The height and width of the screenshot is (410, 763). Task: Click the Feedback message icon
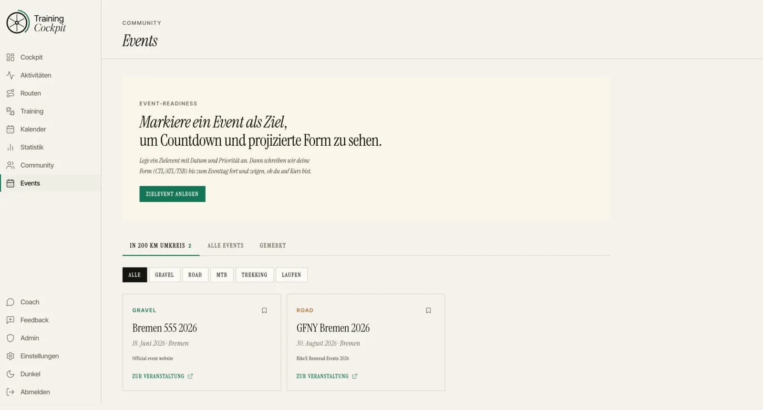coord(10,320)
